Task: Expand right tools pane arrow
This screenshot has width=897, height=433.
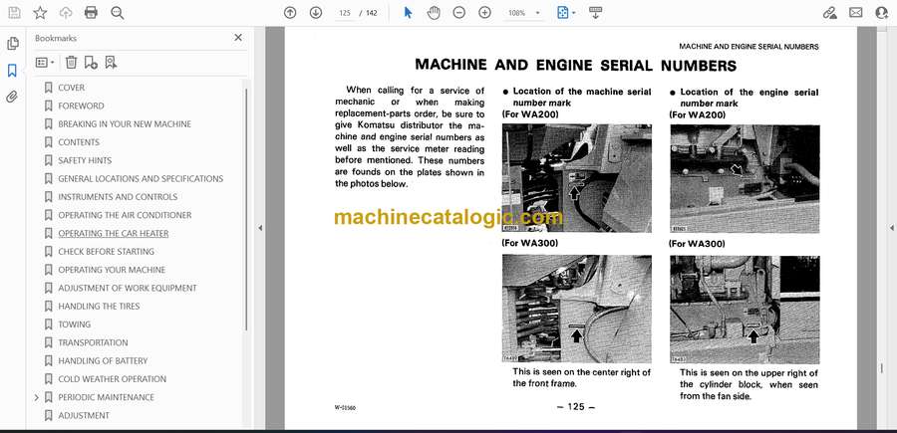Action: point(891,228)
